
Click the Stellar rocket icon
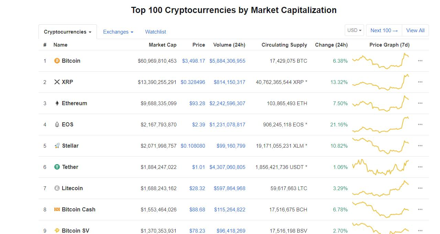57,146
